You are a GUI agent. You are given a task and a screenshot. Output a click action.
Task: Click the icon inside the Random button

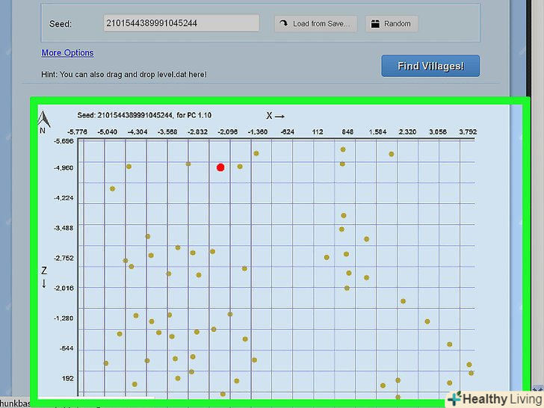375,24
